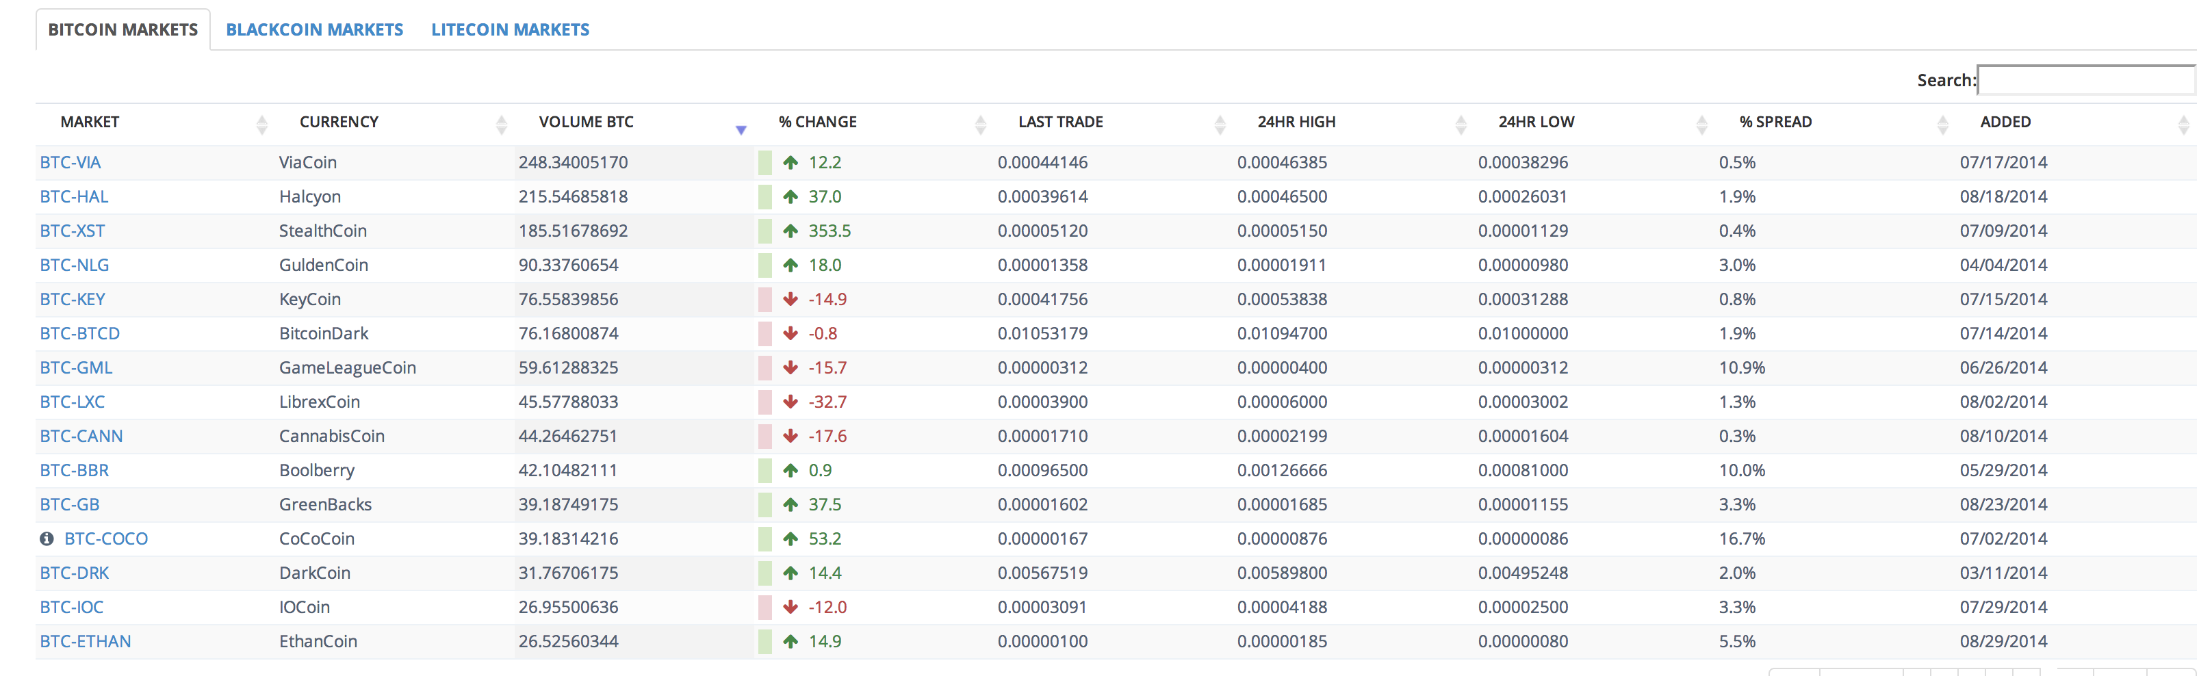Open the Litecoin Markets tab
2212x676 pixels.
click(x=510, y=29)
